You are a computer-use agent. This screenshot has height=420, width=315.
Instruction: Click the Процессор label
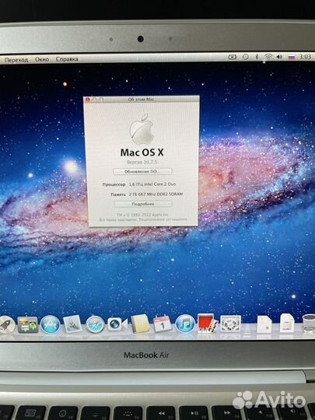coord(114,184)
